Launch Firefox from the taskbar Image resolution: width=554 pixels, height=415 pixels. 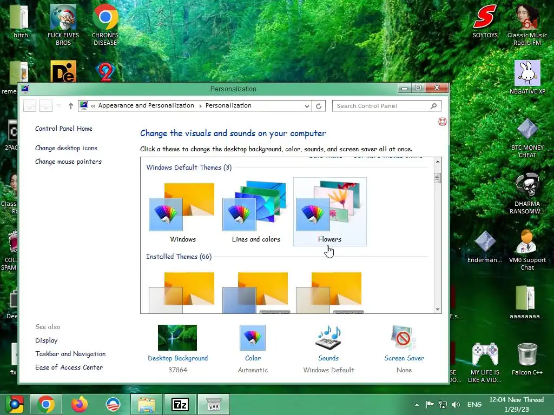pos(80,404)
